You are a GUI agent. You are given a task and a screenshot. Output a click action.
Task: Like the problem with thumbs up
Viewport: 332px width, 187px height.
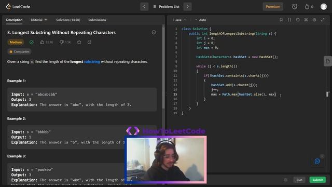tap(42, 42)
